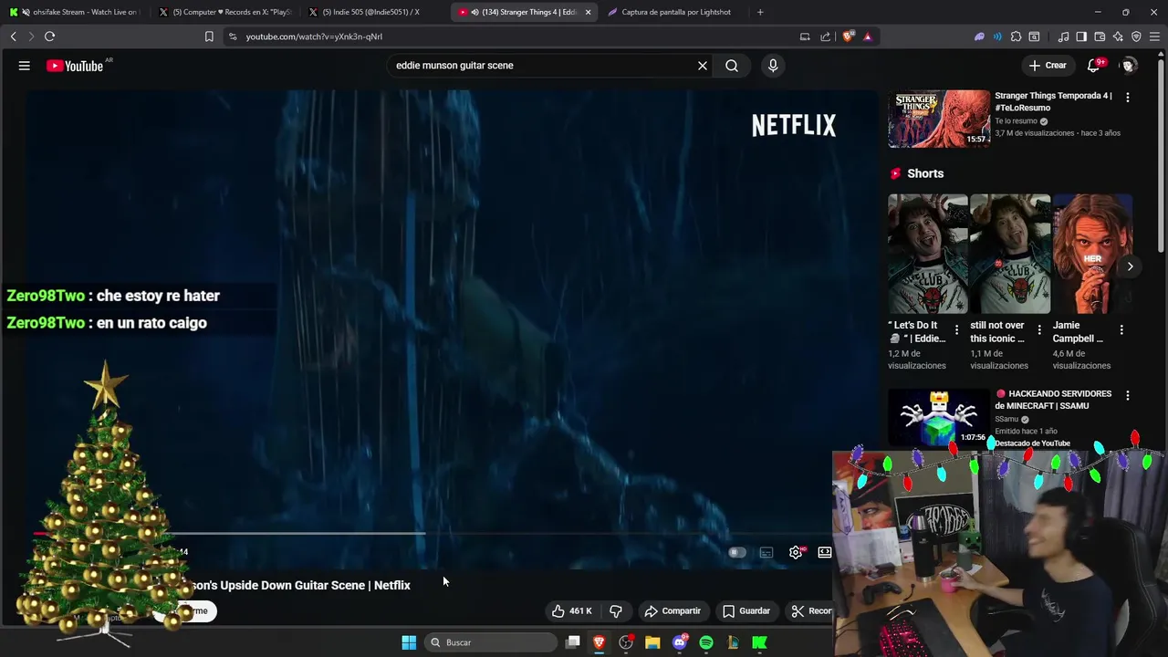Like the video with 461 K
Image resolution: width=1168 pixels, height=657 pixels.
coord(572,610)
